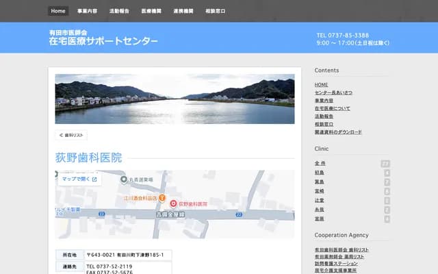Click the 在宅医療サポートセンター site title
Viewport: 438px width, 274px height.
coord(103,42)
